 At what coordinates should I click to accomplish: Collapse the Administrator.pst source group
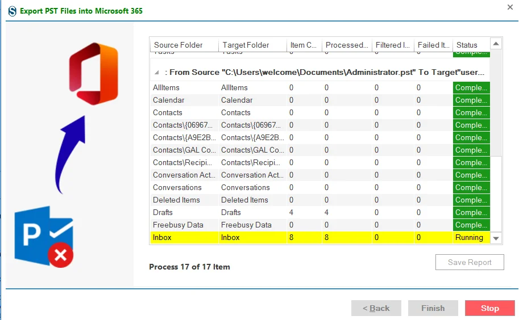click(x=156, y=72)
